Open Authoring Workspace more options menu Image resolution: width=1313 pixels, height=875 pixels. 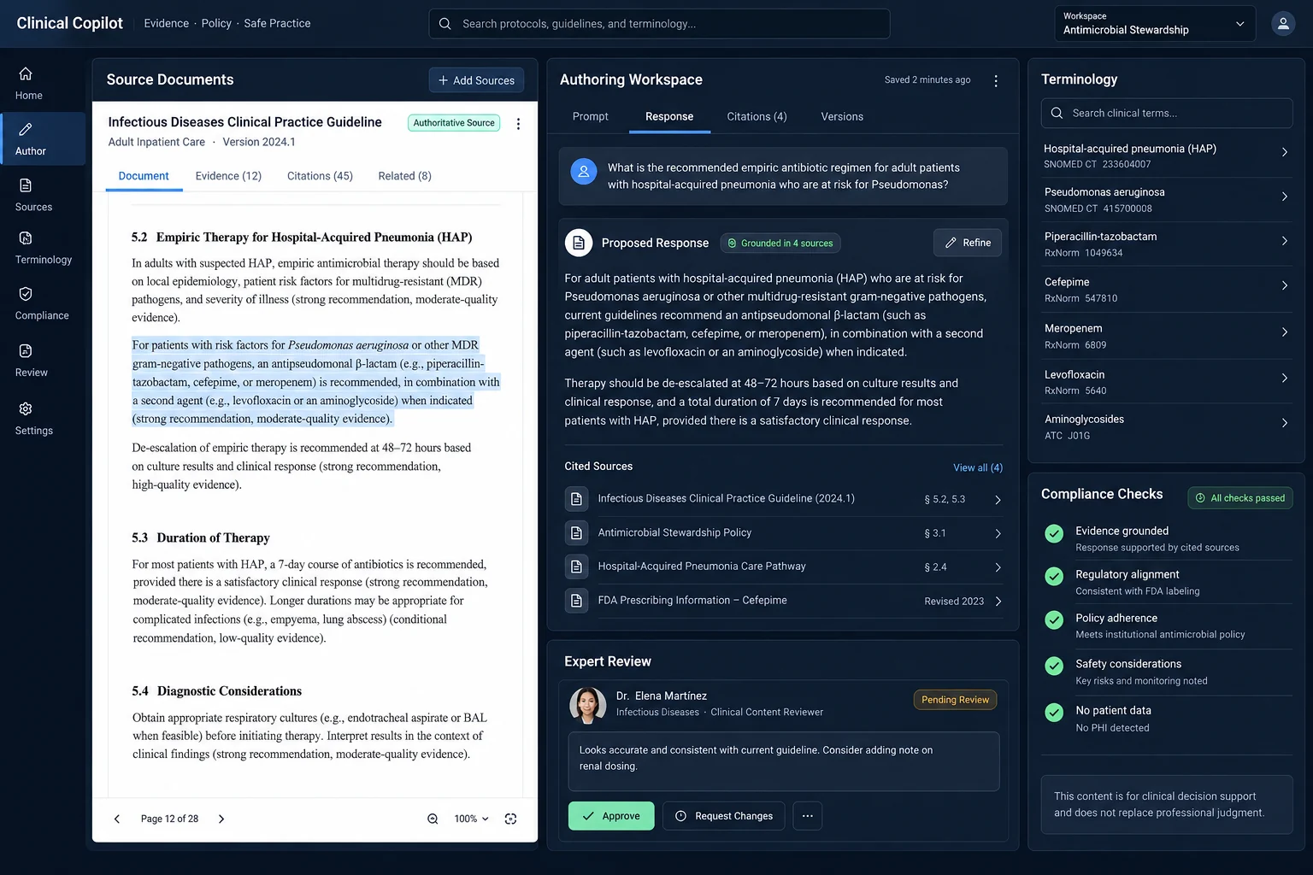click(996, 80)
